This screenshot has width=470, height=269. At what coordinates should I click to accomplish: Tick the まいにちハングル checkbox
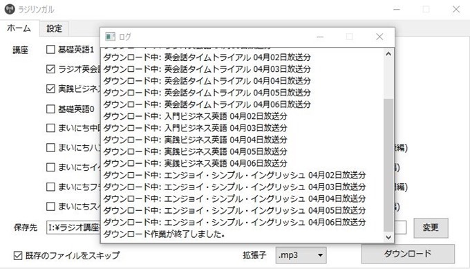point(50,147)
